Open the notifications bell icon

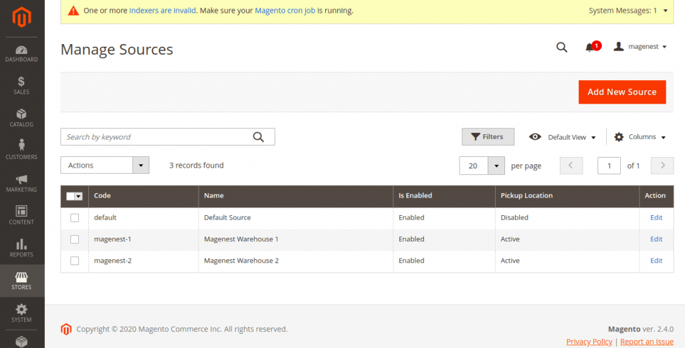point(590,47)
